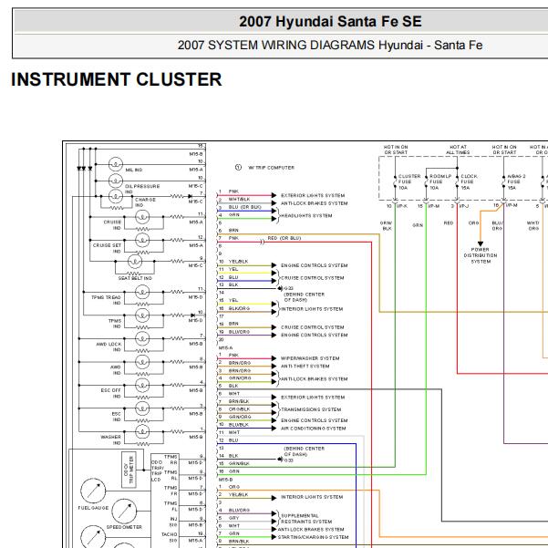Click the 'ESC OFF IND' label
The height and width of the screenshot is (548, 548).
point(111,393)
